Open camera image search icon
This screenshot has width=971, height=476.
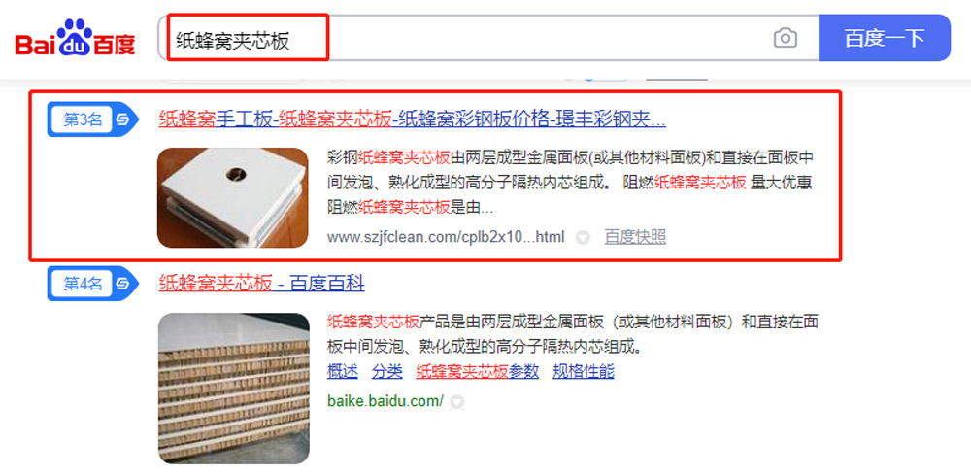tap(786, 38)
